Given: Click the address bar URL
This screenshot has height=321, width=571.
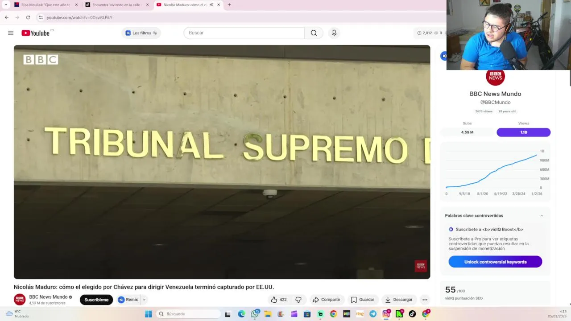Looking at the screenshot, I should pos(79,17).
